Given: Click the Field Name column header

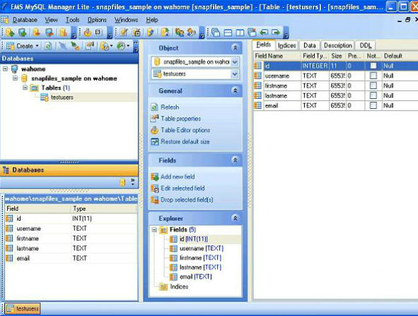Looking at the screenshot, I should coord(277,56).
